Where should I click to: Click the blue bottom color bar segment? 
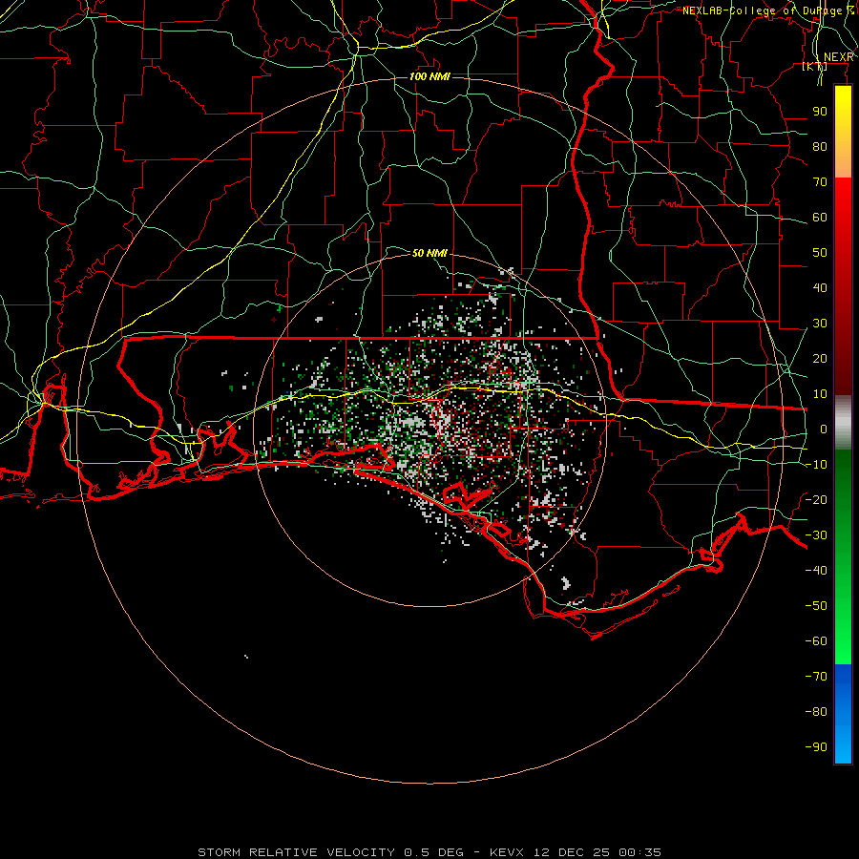[843, 714]
